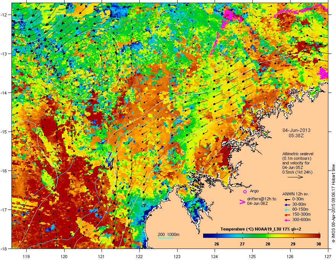The width and height of the screenshot is (336, 260).
Task: Click the longitude axis label '126'
Action: click(290, 256)
